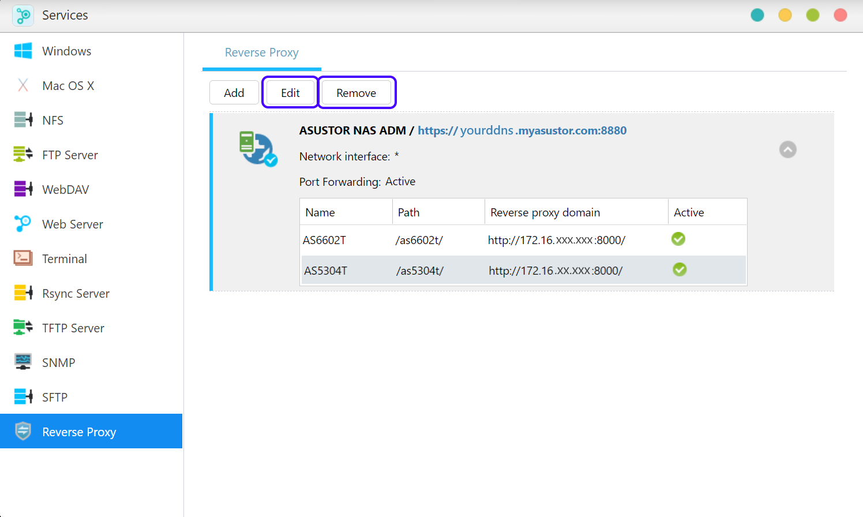Open the SFTP section label

point(55,397)
